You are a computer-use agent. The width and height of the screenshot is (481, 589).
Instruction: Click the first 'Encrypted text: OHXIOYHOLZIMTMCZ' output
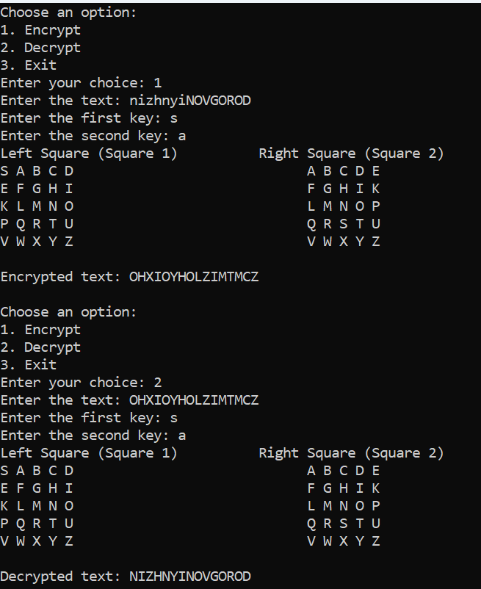[129, 277]
